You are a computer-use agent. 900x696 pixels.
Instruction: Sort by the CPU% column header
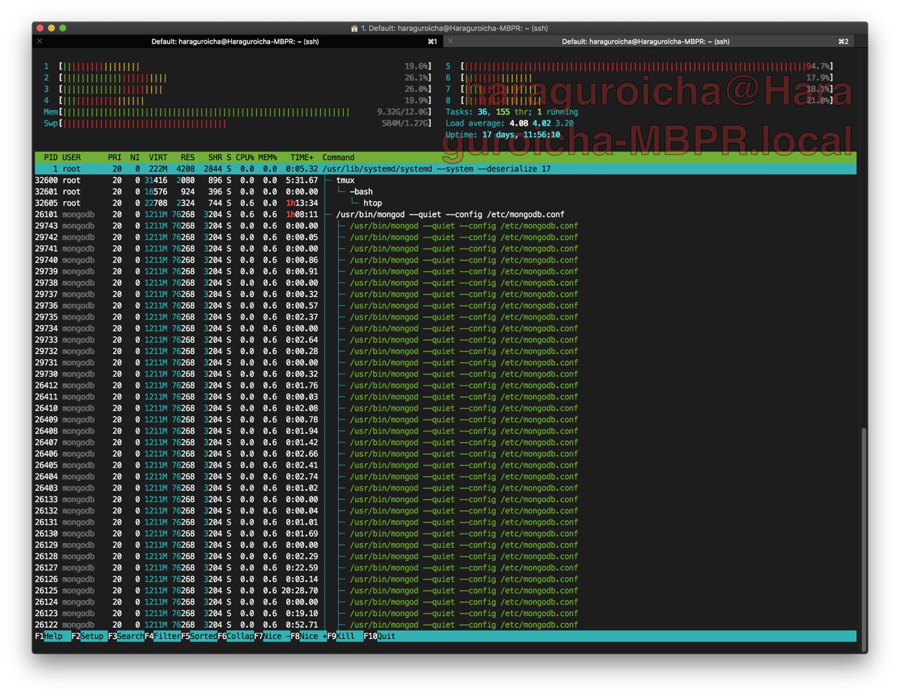click(x=245, y=157)
